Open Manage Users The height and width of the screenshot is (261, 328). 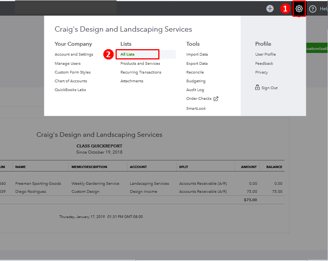coord(68,64)
